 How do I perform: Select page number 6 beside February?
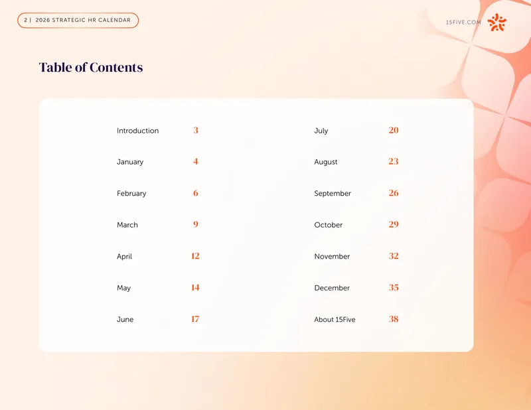[196, 193]
